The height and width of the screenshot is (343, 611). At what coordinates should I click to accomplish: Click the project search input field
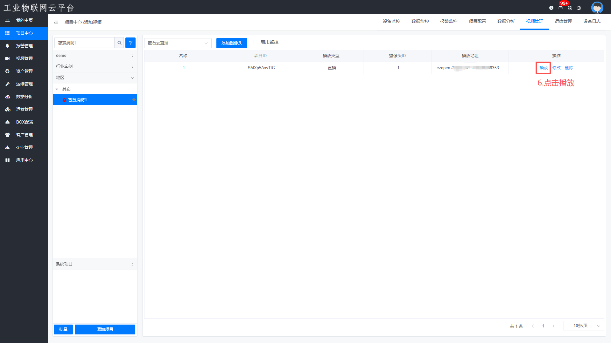pyautogui.click(x=84, y=43)
